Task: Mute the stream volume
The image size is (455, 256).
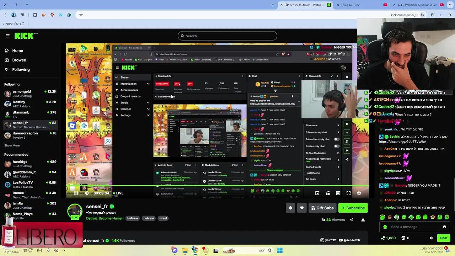Action: pyautogui.click(x=86, y=193)
